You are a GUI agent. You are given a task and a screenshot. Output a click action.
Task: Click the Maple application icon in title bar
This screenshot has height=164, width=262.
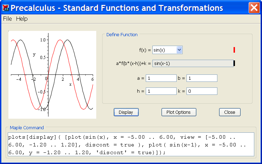pyautogui.click(x=5, y=8)
